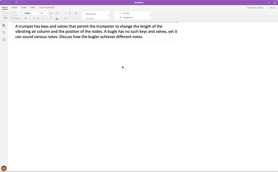This screenshot has width=278, height=172.
Task: Toggle italic formatting
Action: tap(30, 18)
